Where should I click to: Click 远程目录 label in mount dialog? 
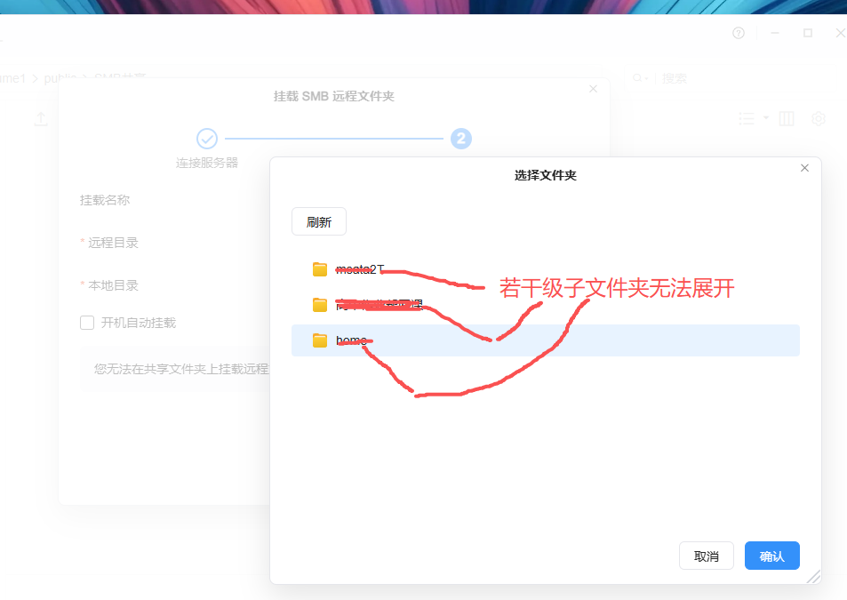pyautogui.click(x=113, y=243)
